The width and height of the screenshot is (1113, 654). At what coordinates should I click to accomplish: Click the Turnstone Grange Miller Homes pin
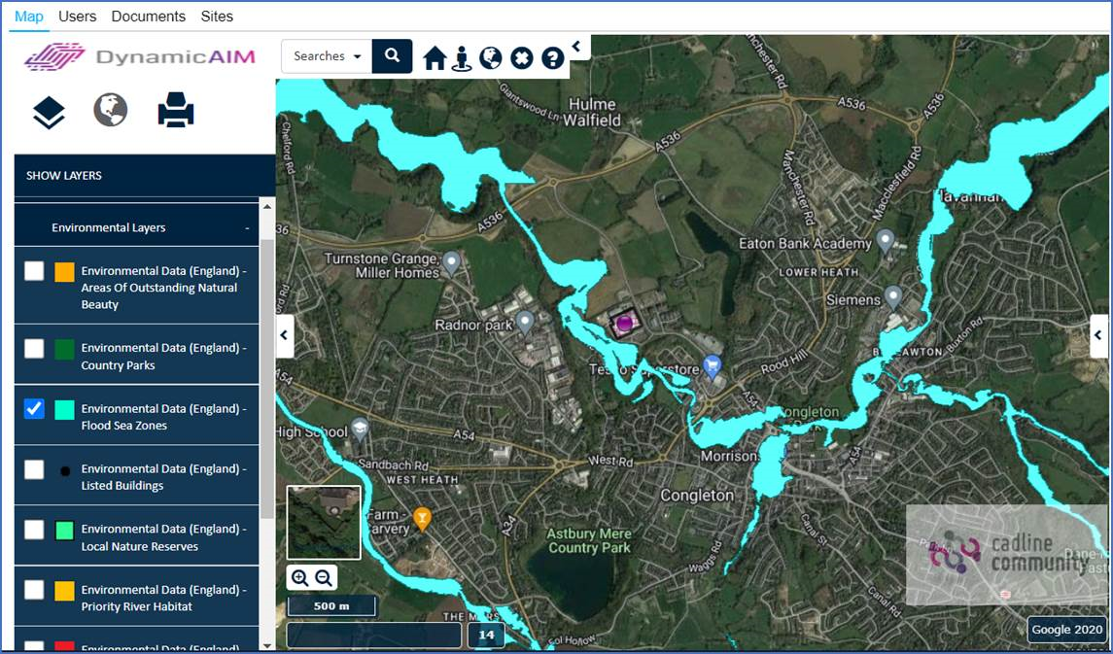point(451,264)
